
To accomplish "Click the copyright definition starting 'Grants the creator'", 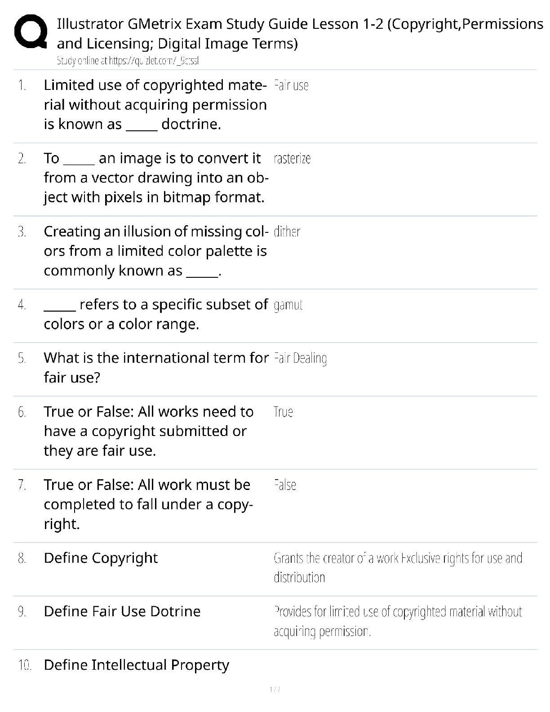I will 398,567.
